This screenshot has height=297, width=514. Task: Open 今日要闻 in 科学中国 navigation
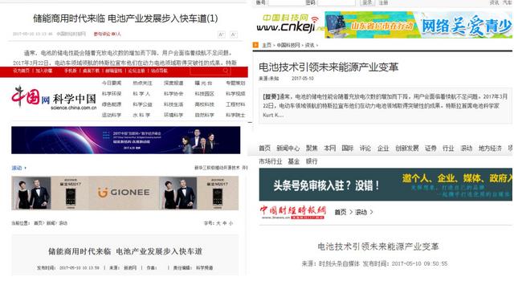point(112,83)
